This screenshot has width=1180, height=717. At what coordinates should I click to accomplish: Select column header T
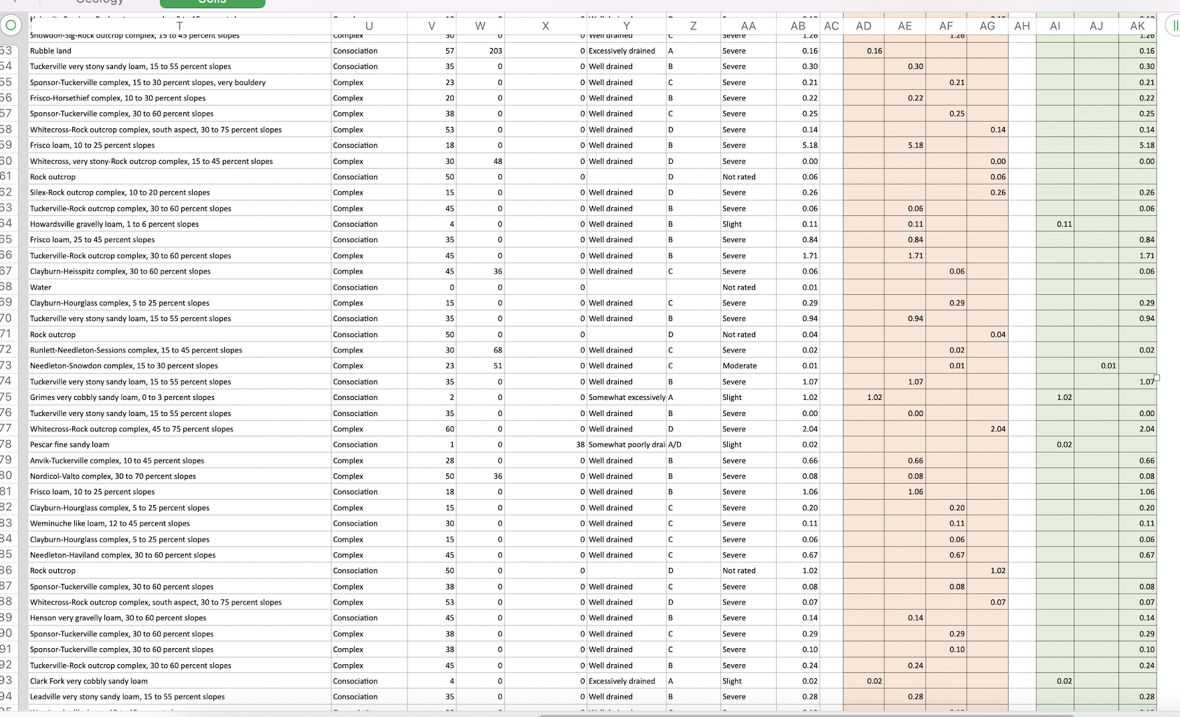pos(179,25)
